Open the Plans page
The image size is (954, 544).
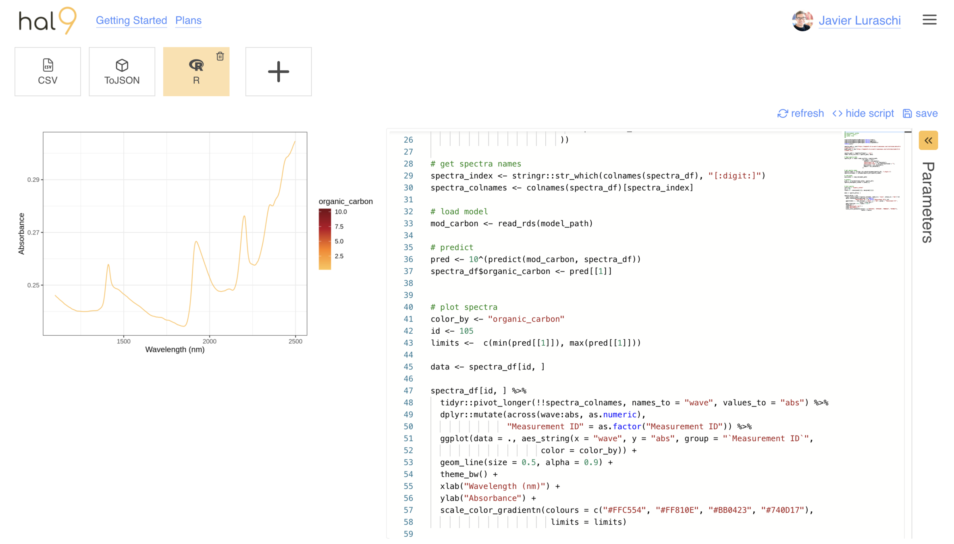pos(188,21)
